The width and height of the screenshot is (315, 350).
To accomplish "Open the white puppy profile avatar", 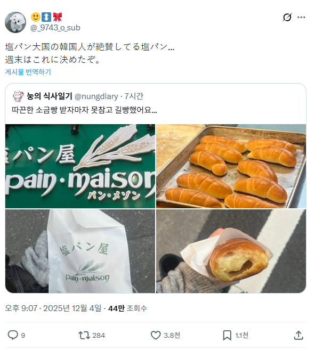I will 15,22.
